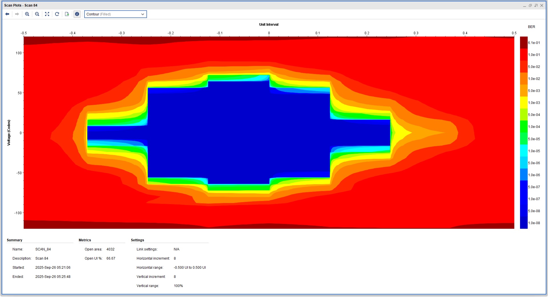This screenshot has width=548, height=297.
Task: Export the scan plot data
Action: coord(67,14)
